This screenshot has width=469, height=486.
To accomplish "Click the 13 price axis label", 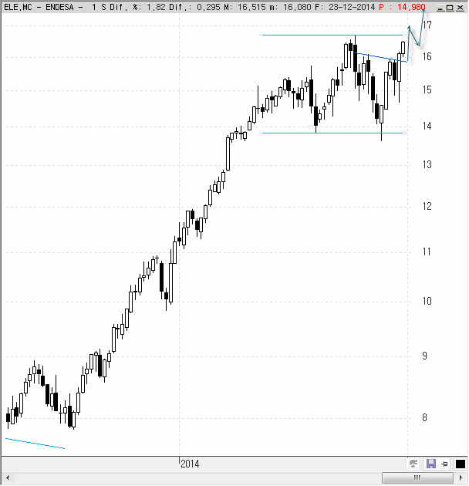I will coord(427,164).
